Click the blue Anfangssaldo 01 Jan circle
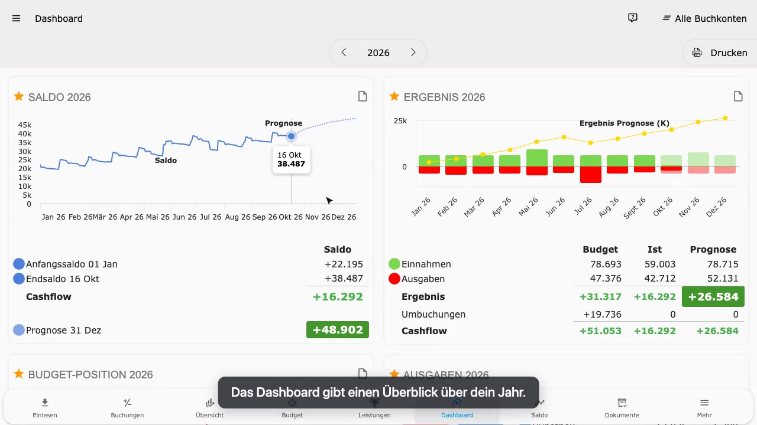This screenshot has height=425, width=757. coord(19,264)
